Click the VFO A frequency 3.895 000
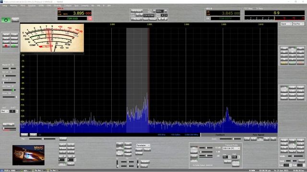Viewport: 307px width, 172px height. 82,13
